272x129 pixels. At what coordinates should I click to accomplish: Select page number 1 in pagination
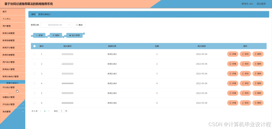coord(45,111)
